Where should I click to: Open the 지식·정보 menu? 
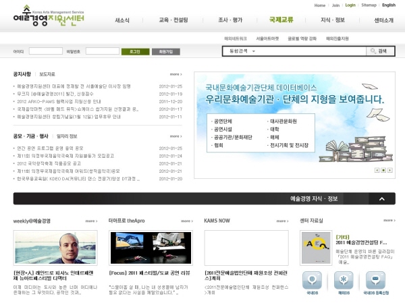pos(332,20)
